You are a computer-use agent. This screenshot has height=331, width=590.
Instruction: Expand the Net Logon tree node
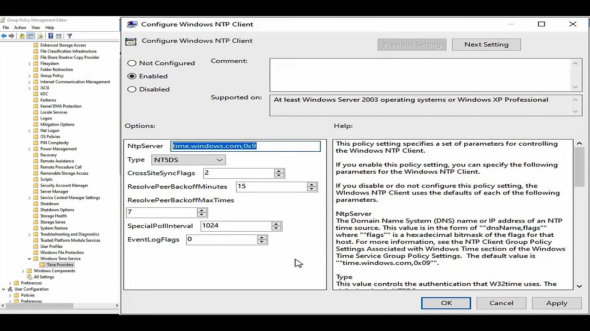(x=29, y=131)
